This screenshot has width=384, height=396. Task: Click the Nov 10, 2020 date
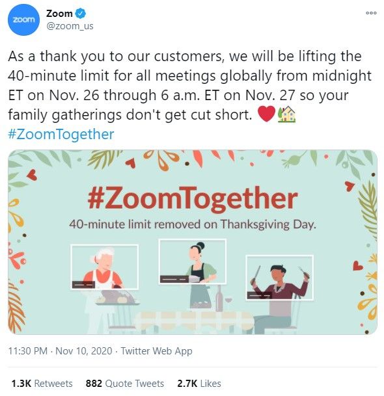[84, 351]
